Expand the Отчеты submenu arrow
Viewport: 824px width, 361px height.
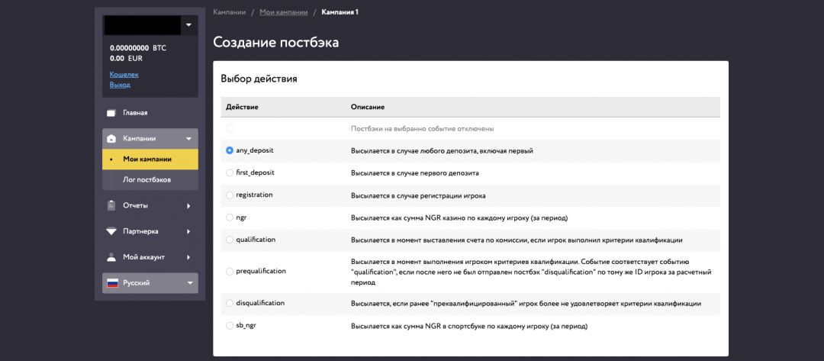(188, 206)
